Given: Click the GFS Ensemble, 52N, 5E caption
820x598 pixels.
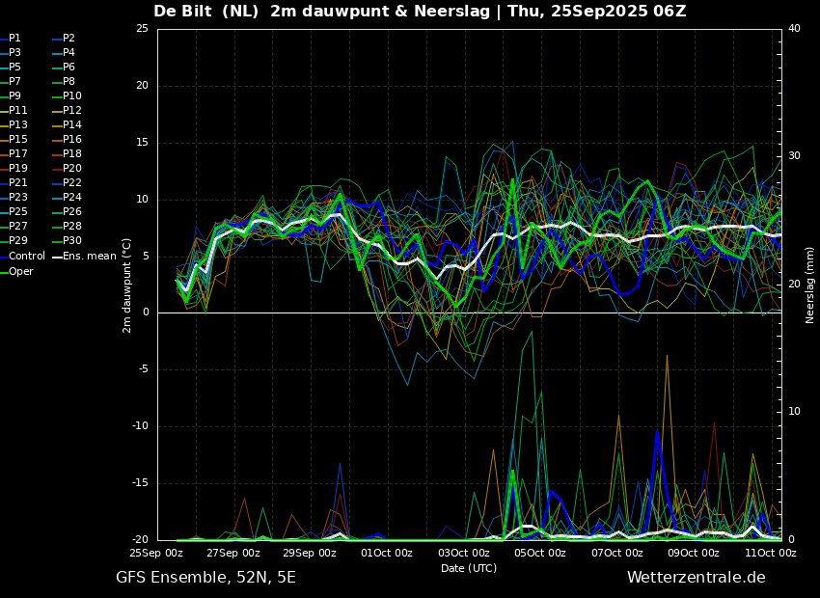Looking at the screenshot, I should [205, 578].
